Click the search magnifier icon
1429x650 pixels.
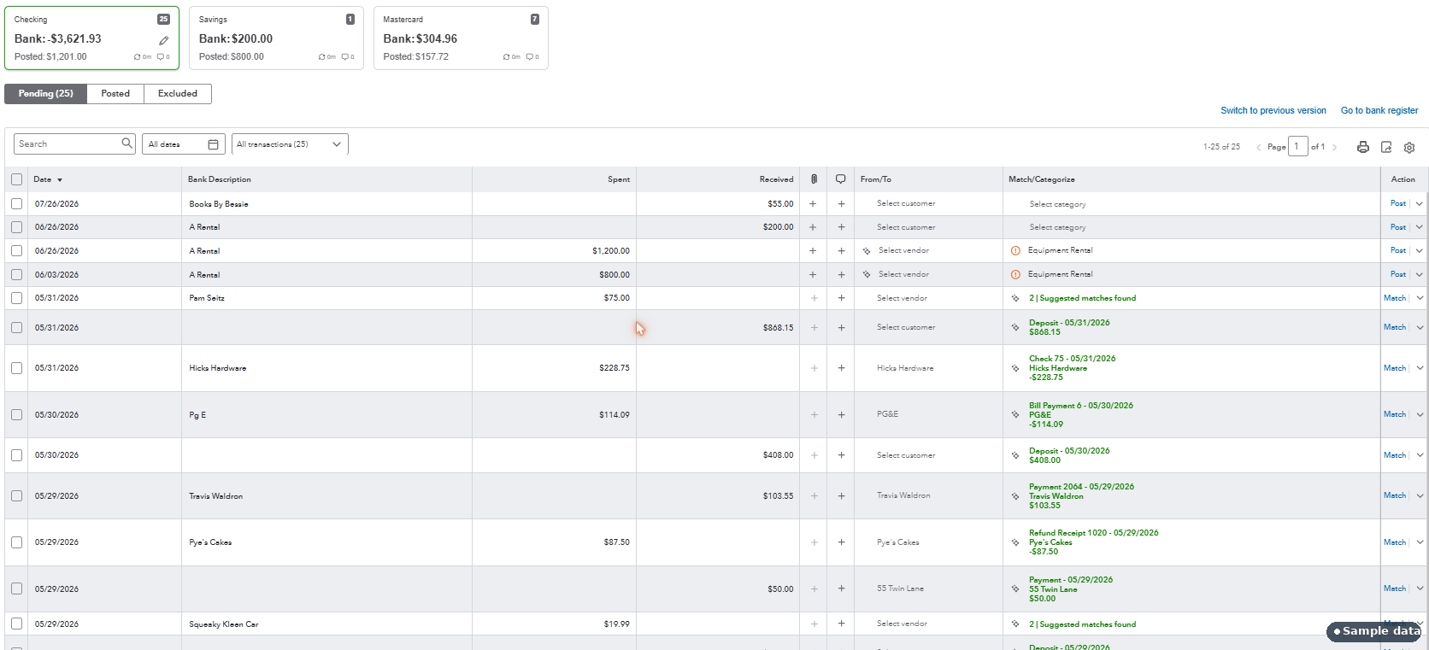tap(127, 143)
